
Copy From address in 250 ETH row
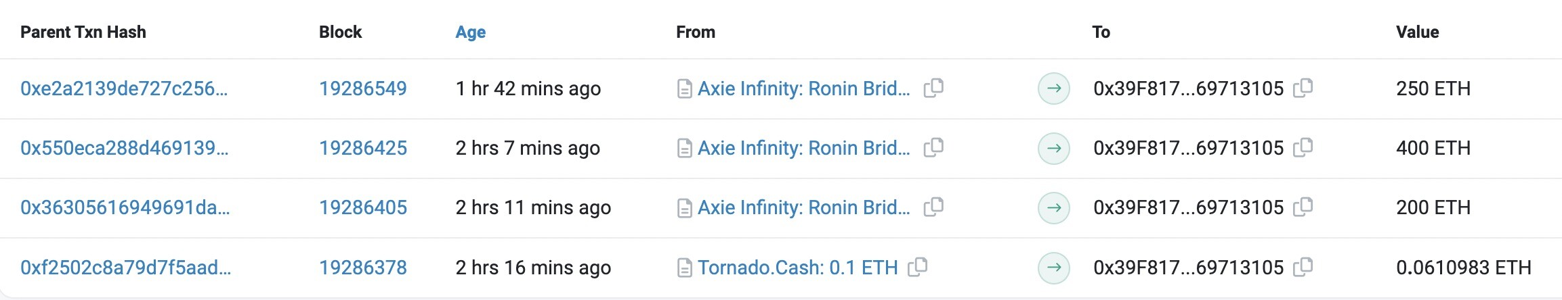point(933,88)
